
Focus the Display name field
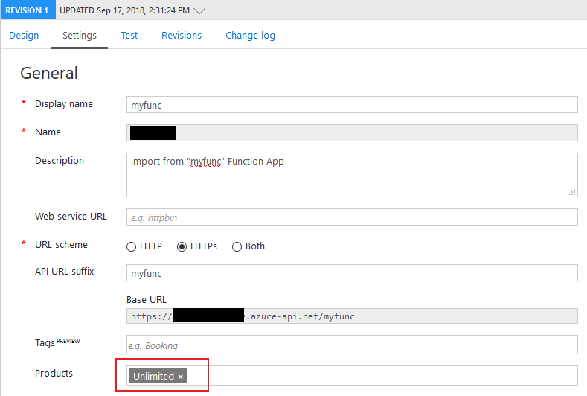point(352,105)
